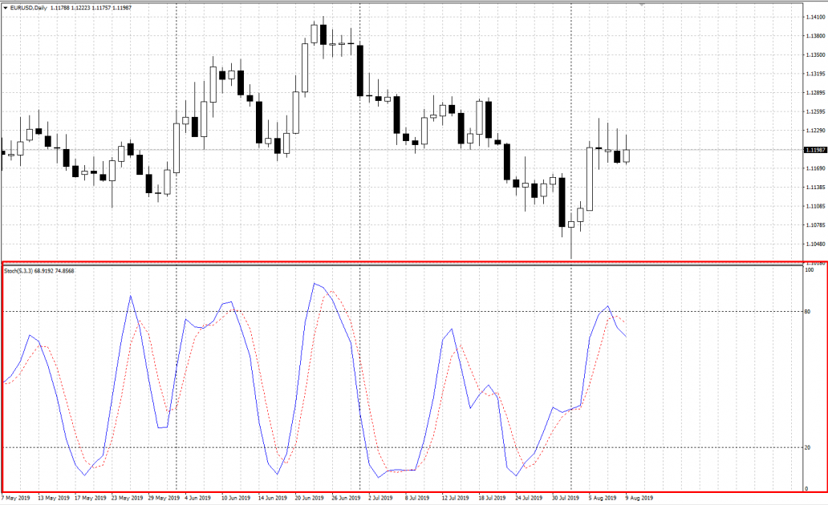828x505 pixels.
Task: Click the 1.12895 price axis label
Action: 815,93
